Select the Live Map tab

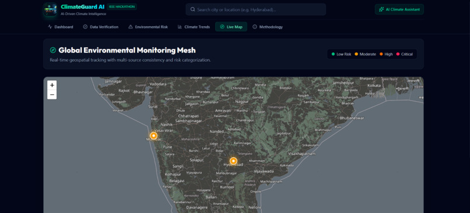231,27
